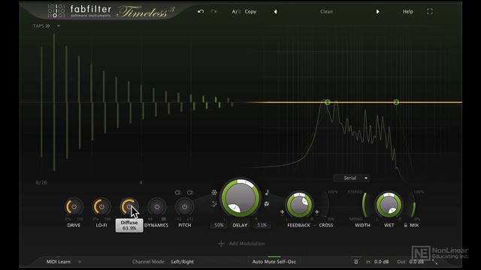481x270 pixels.
Task: Click the resize window handle icon
Action: point(434,262)
